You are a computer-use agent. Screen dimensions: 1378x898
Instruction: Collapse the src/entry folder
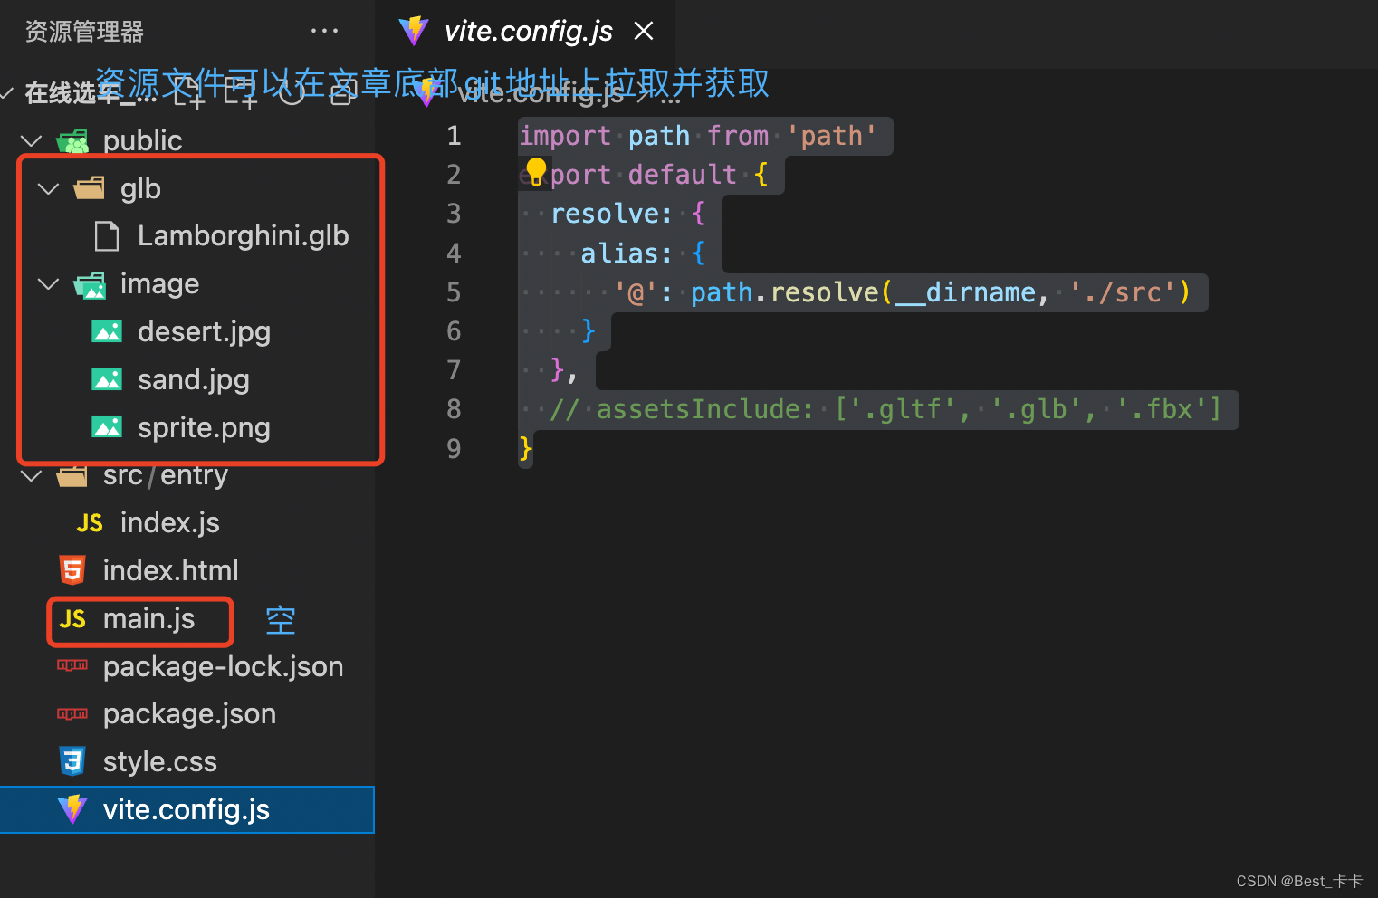(31, 475)
